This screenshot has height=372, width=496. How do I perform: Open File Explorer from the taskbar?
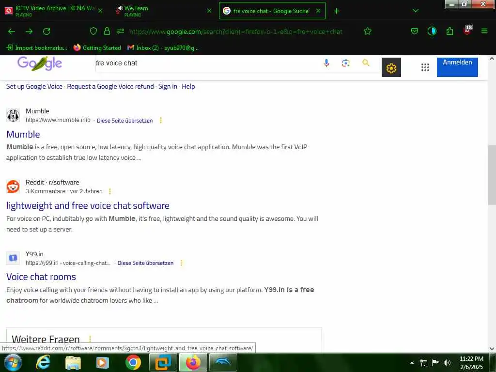click(x=73, y=362)
